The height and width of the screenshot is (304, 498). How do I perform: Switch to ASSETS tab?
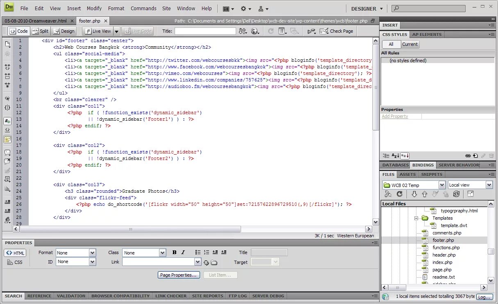tap(407, 174)
